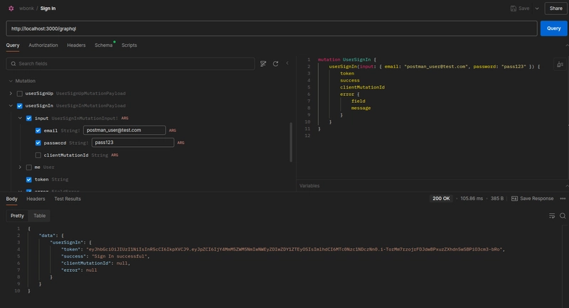Switch to the response Body tab
Image resolution: width=569 pixels, height=308 pixels.
point(11,199)
